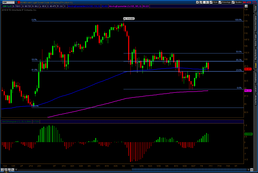The image size is (258, 173).
Task: Click the chart grid layout icon
Action: point(2,170)
